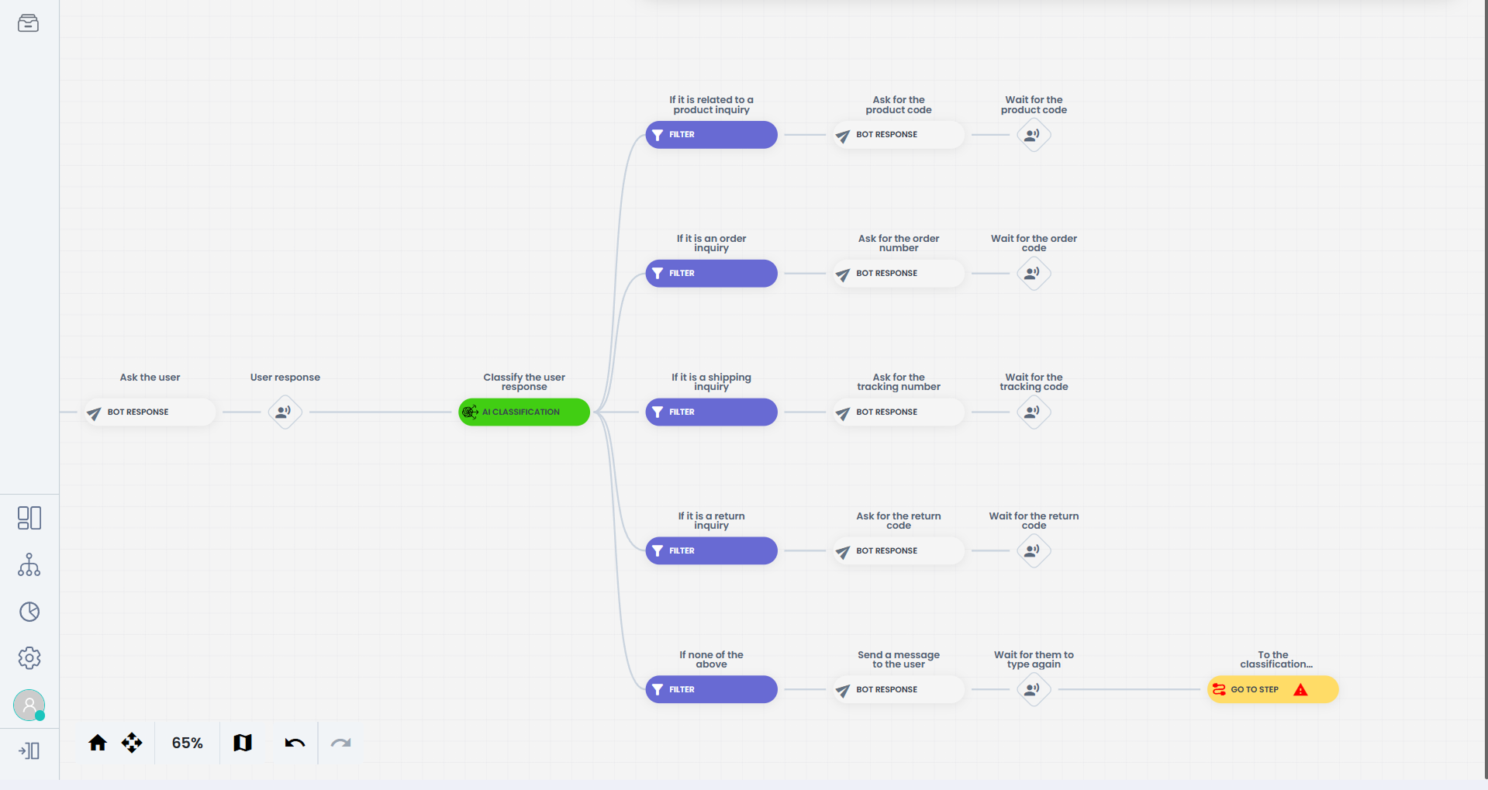
Task: Select the shipping inquiry filter node
Action: pos(711,412)
